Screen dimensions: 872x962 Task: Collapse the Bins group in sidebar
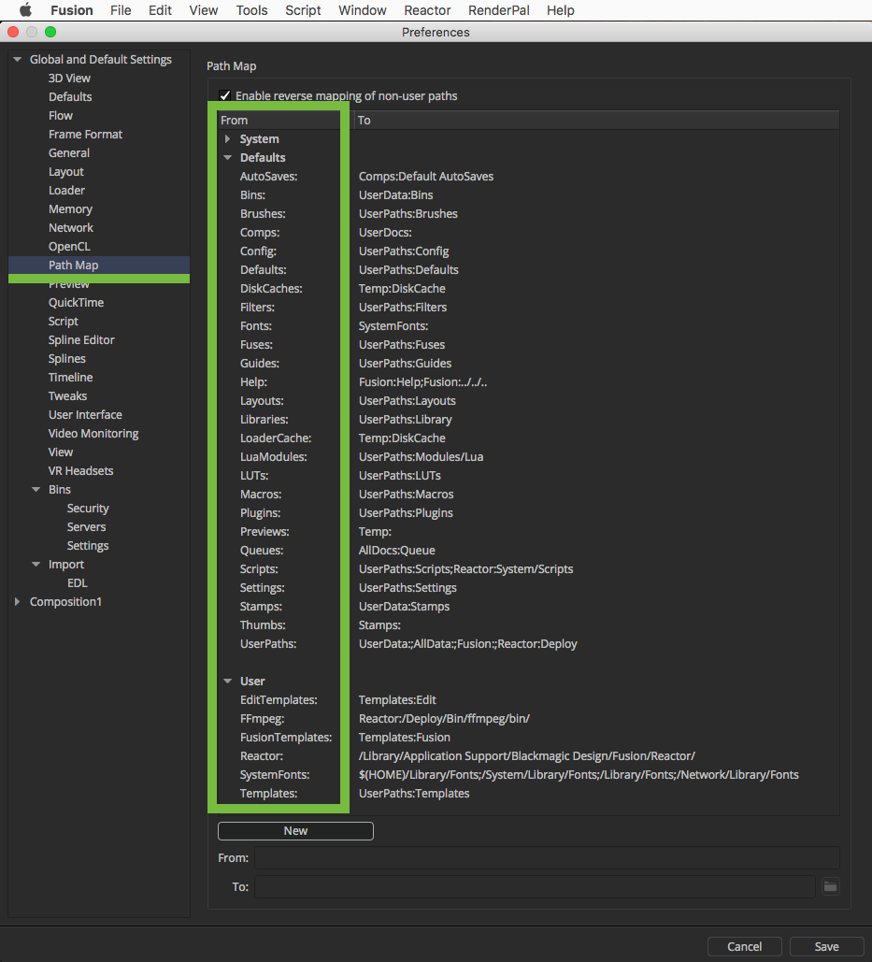(36, 490)
